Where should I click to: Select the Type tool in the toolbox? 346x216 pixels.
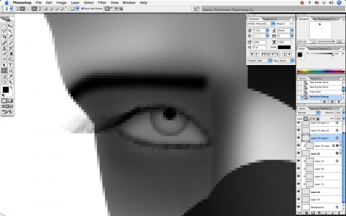coord(10,65)
